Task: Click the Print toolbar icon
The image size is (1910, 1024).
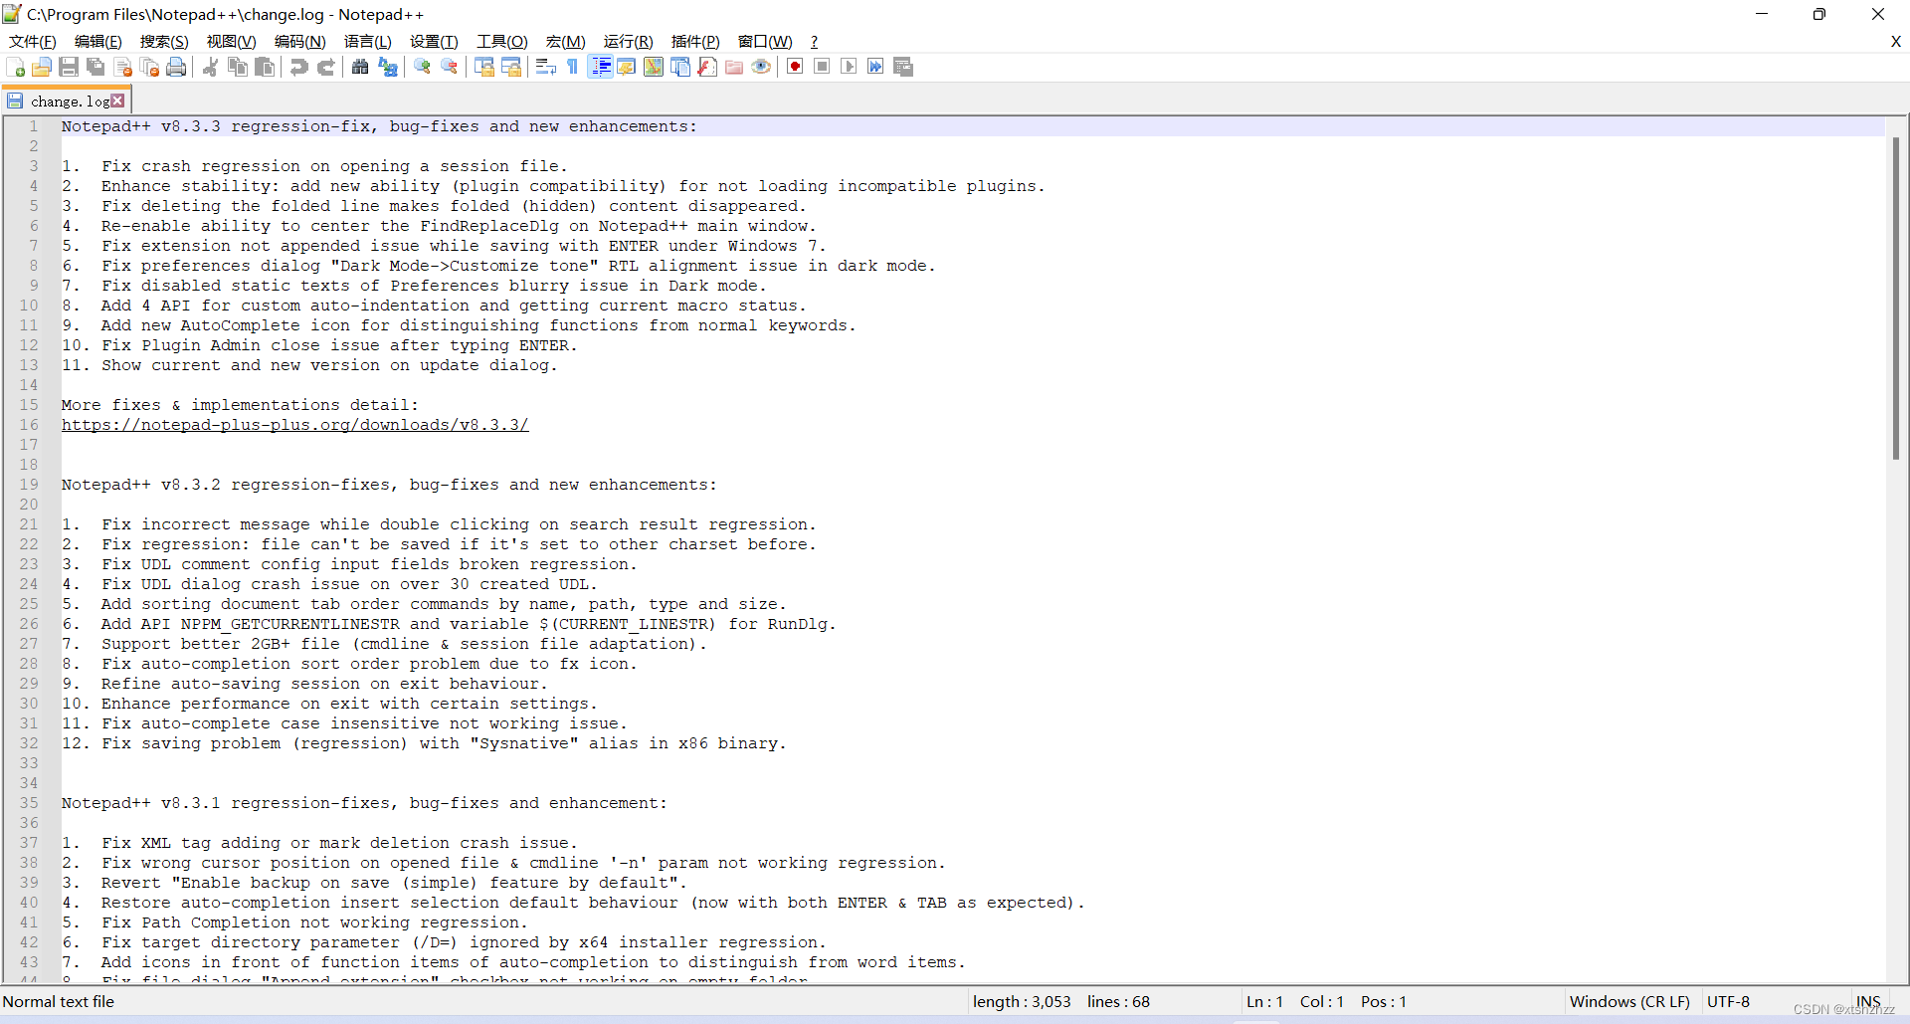Action: 177,67
